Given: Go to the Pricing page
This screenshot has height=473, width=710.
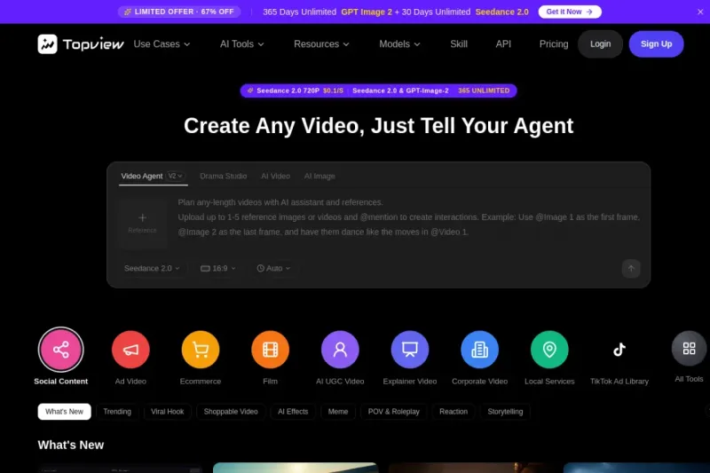Looking at the screenshot, I should pos(553,43).
